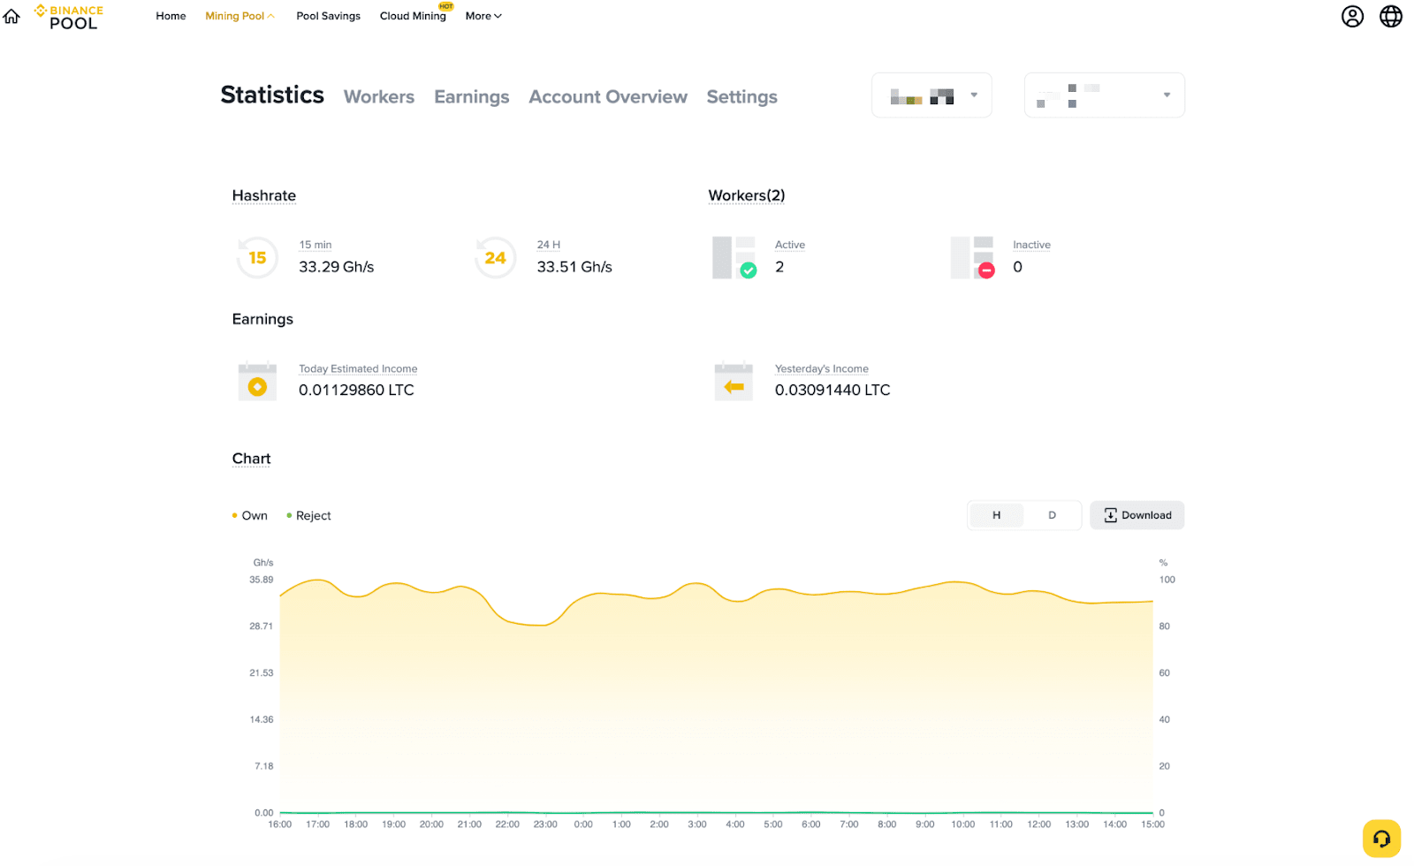Click the Earnings section heading

262,319
